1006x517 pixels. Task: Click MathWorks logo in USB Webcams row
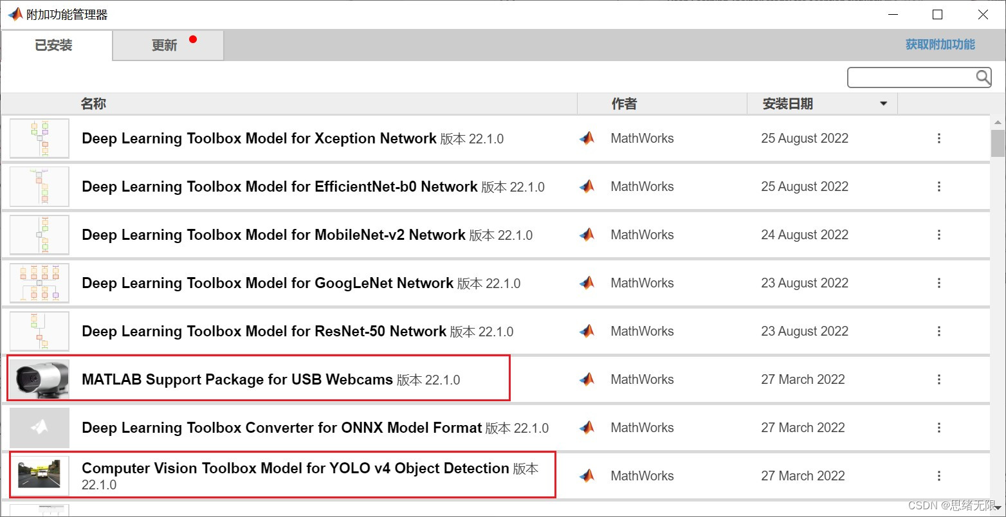pyautogui.click(x=587, y=379)
